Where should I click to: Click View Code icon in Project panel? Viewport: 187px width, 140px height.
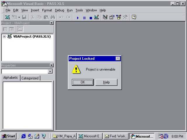click(x=5, y=29)
